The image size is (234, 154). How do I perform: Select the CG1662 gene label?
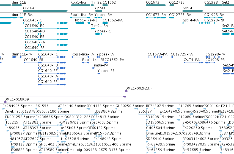109,2
